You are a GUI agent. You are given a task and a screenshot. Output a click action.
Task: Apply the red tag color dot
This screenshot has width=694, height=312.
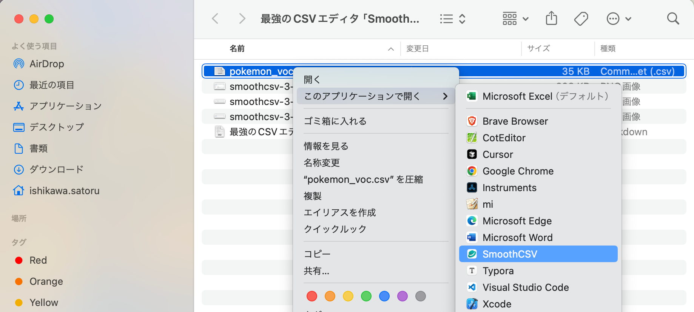312,296
